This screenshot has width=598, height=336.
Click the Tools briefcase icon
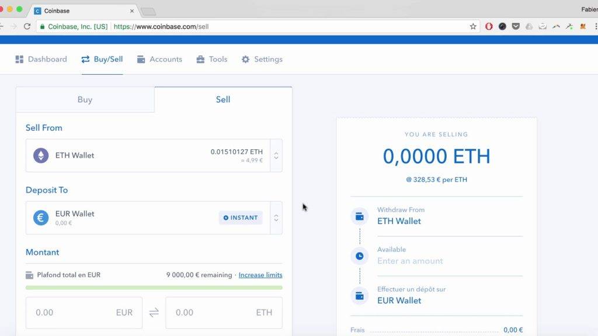tap(200, 59)
